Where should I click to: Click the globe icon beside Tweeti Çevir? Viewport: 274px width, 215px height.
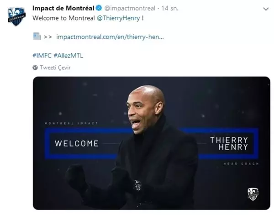pos(35,68)
